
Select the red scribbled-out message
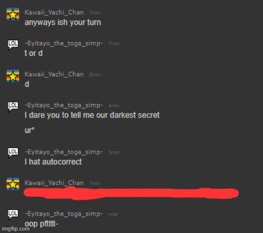[x=131, y=193]
